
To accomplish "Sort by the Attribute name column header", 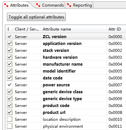I will (x=74, y=29).
